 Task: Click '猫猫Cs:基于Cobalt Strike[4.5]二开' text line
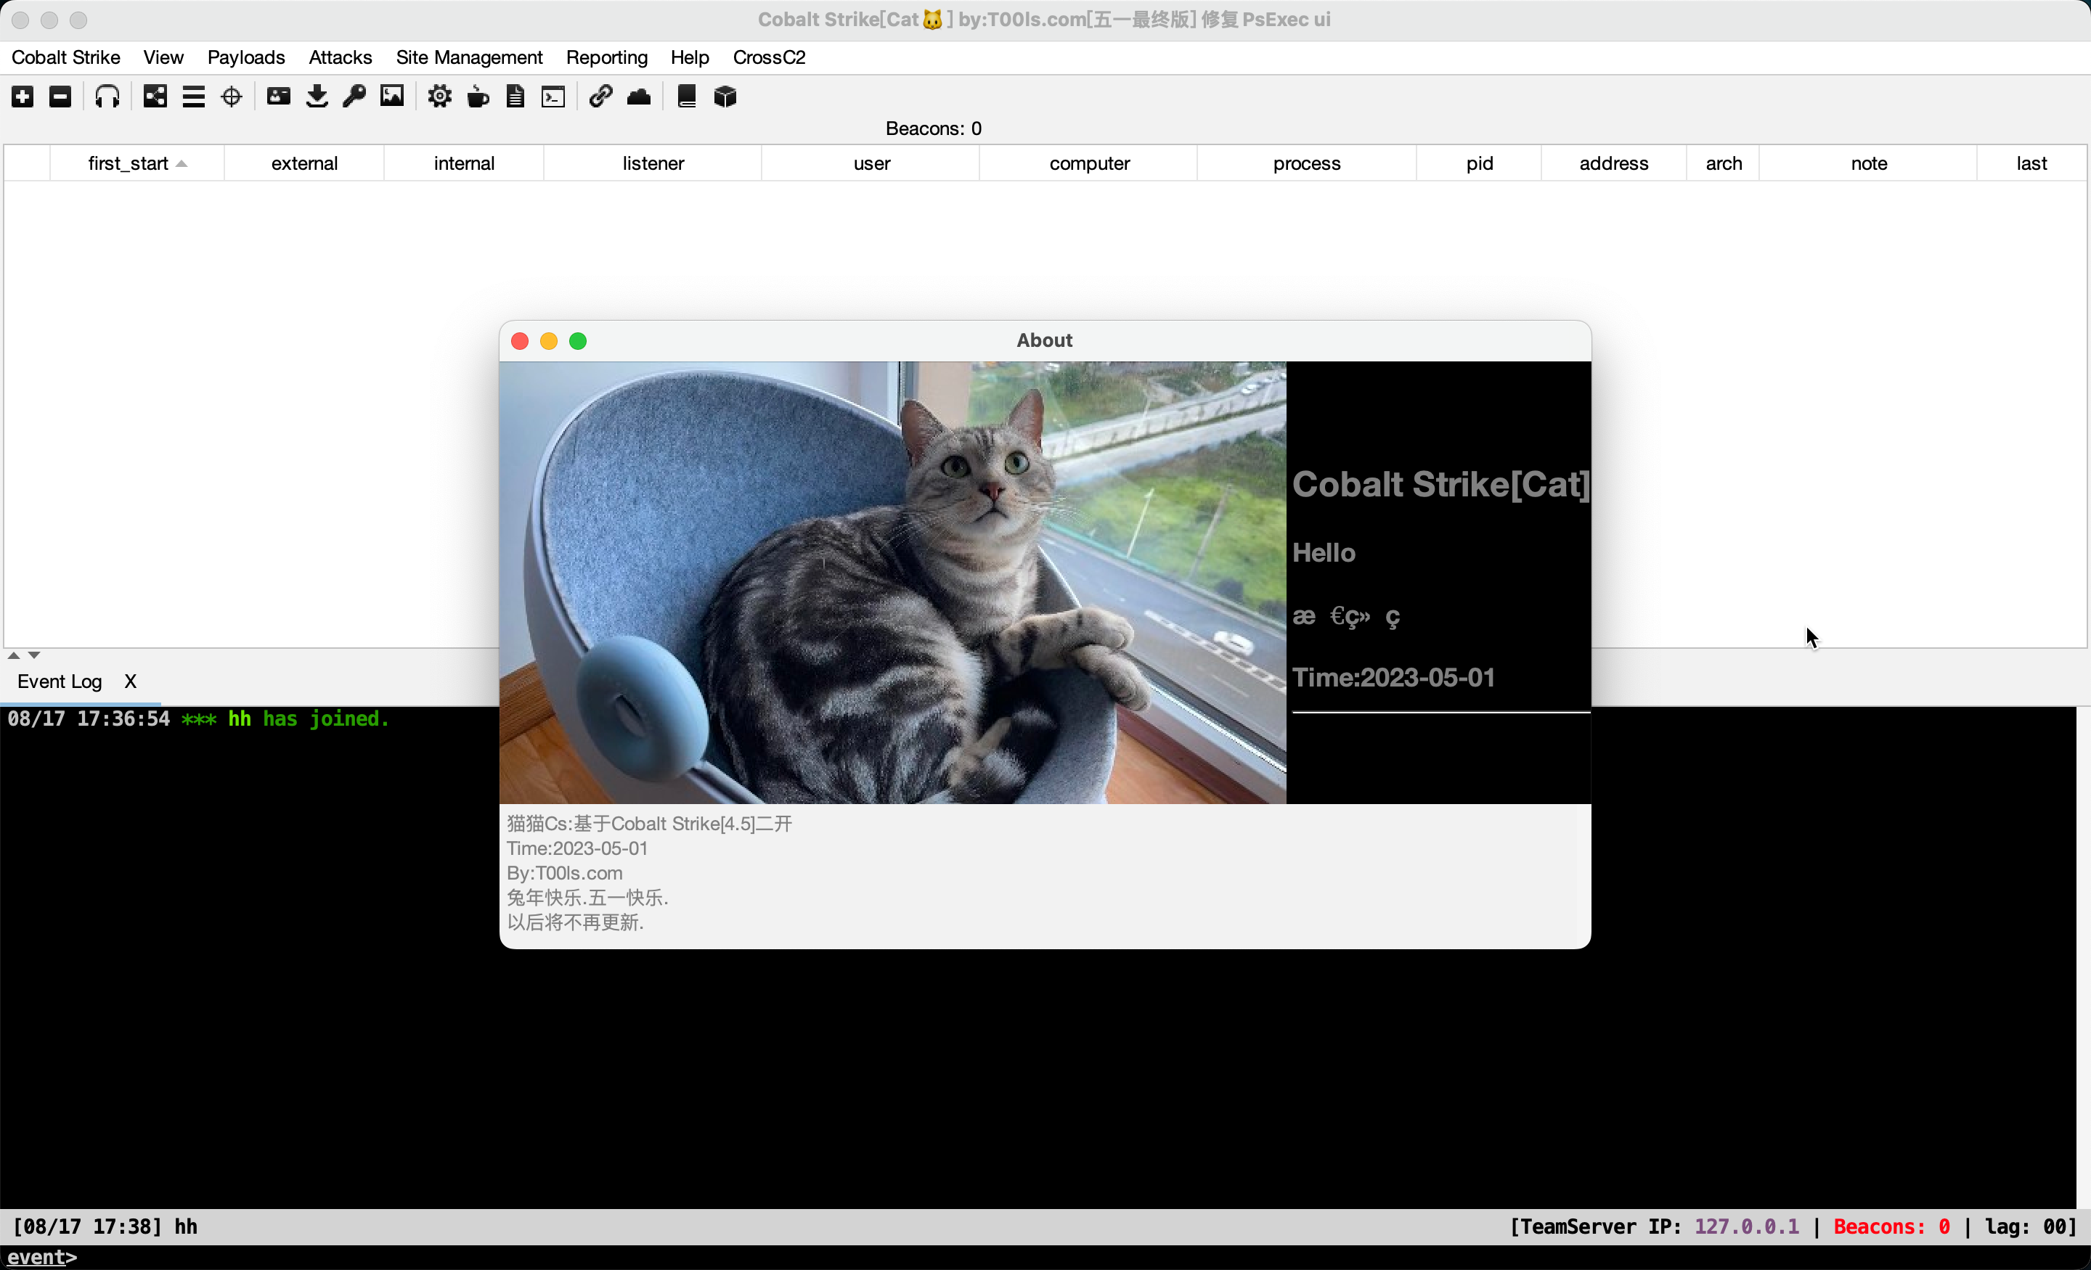point(649,824)
